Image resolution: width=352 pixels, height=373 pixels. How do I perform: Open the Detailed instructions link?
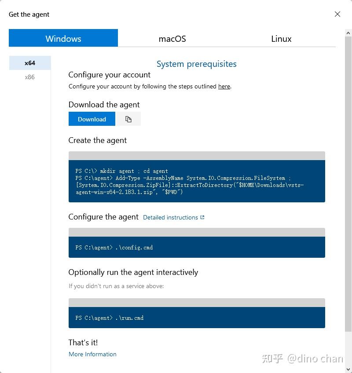[171, 217]
